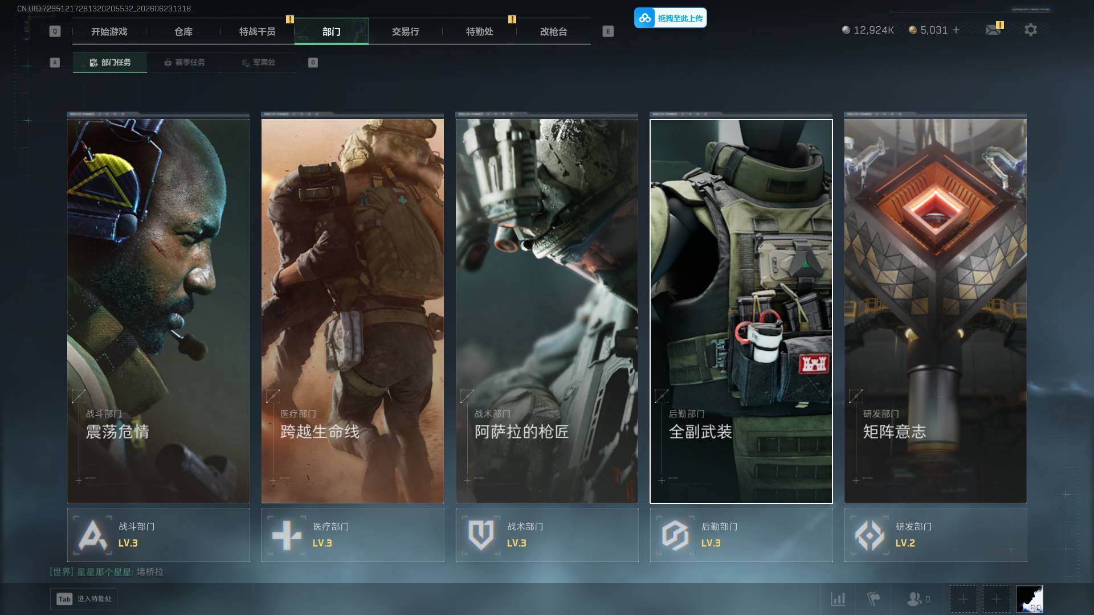Open the flag icon in bottom bar

point(873,599)
